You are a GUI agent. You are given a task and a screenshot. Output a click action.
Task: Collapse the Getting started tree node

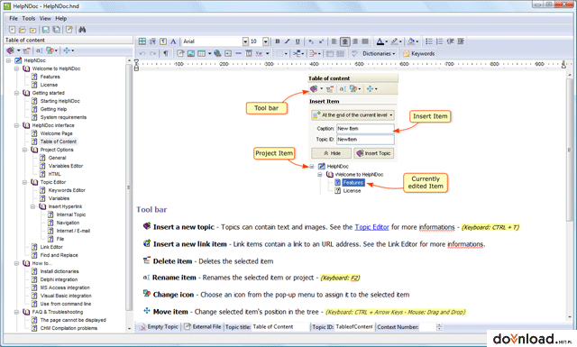coord(16,93)
